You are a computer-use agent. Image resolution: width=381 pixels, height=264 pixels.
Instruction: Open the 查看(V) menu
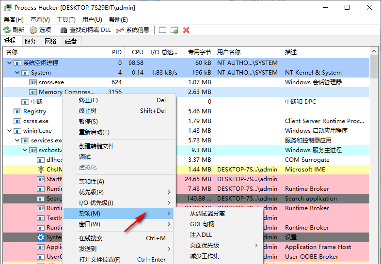[x=40, y=20]
